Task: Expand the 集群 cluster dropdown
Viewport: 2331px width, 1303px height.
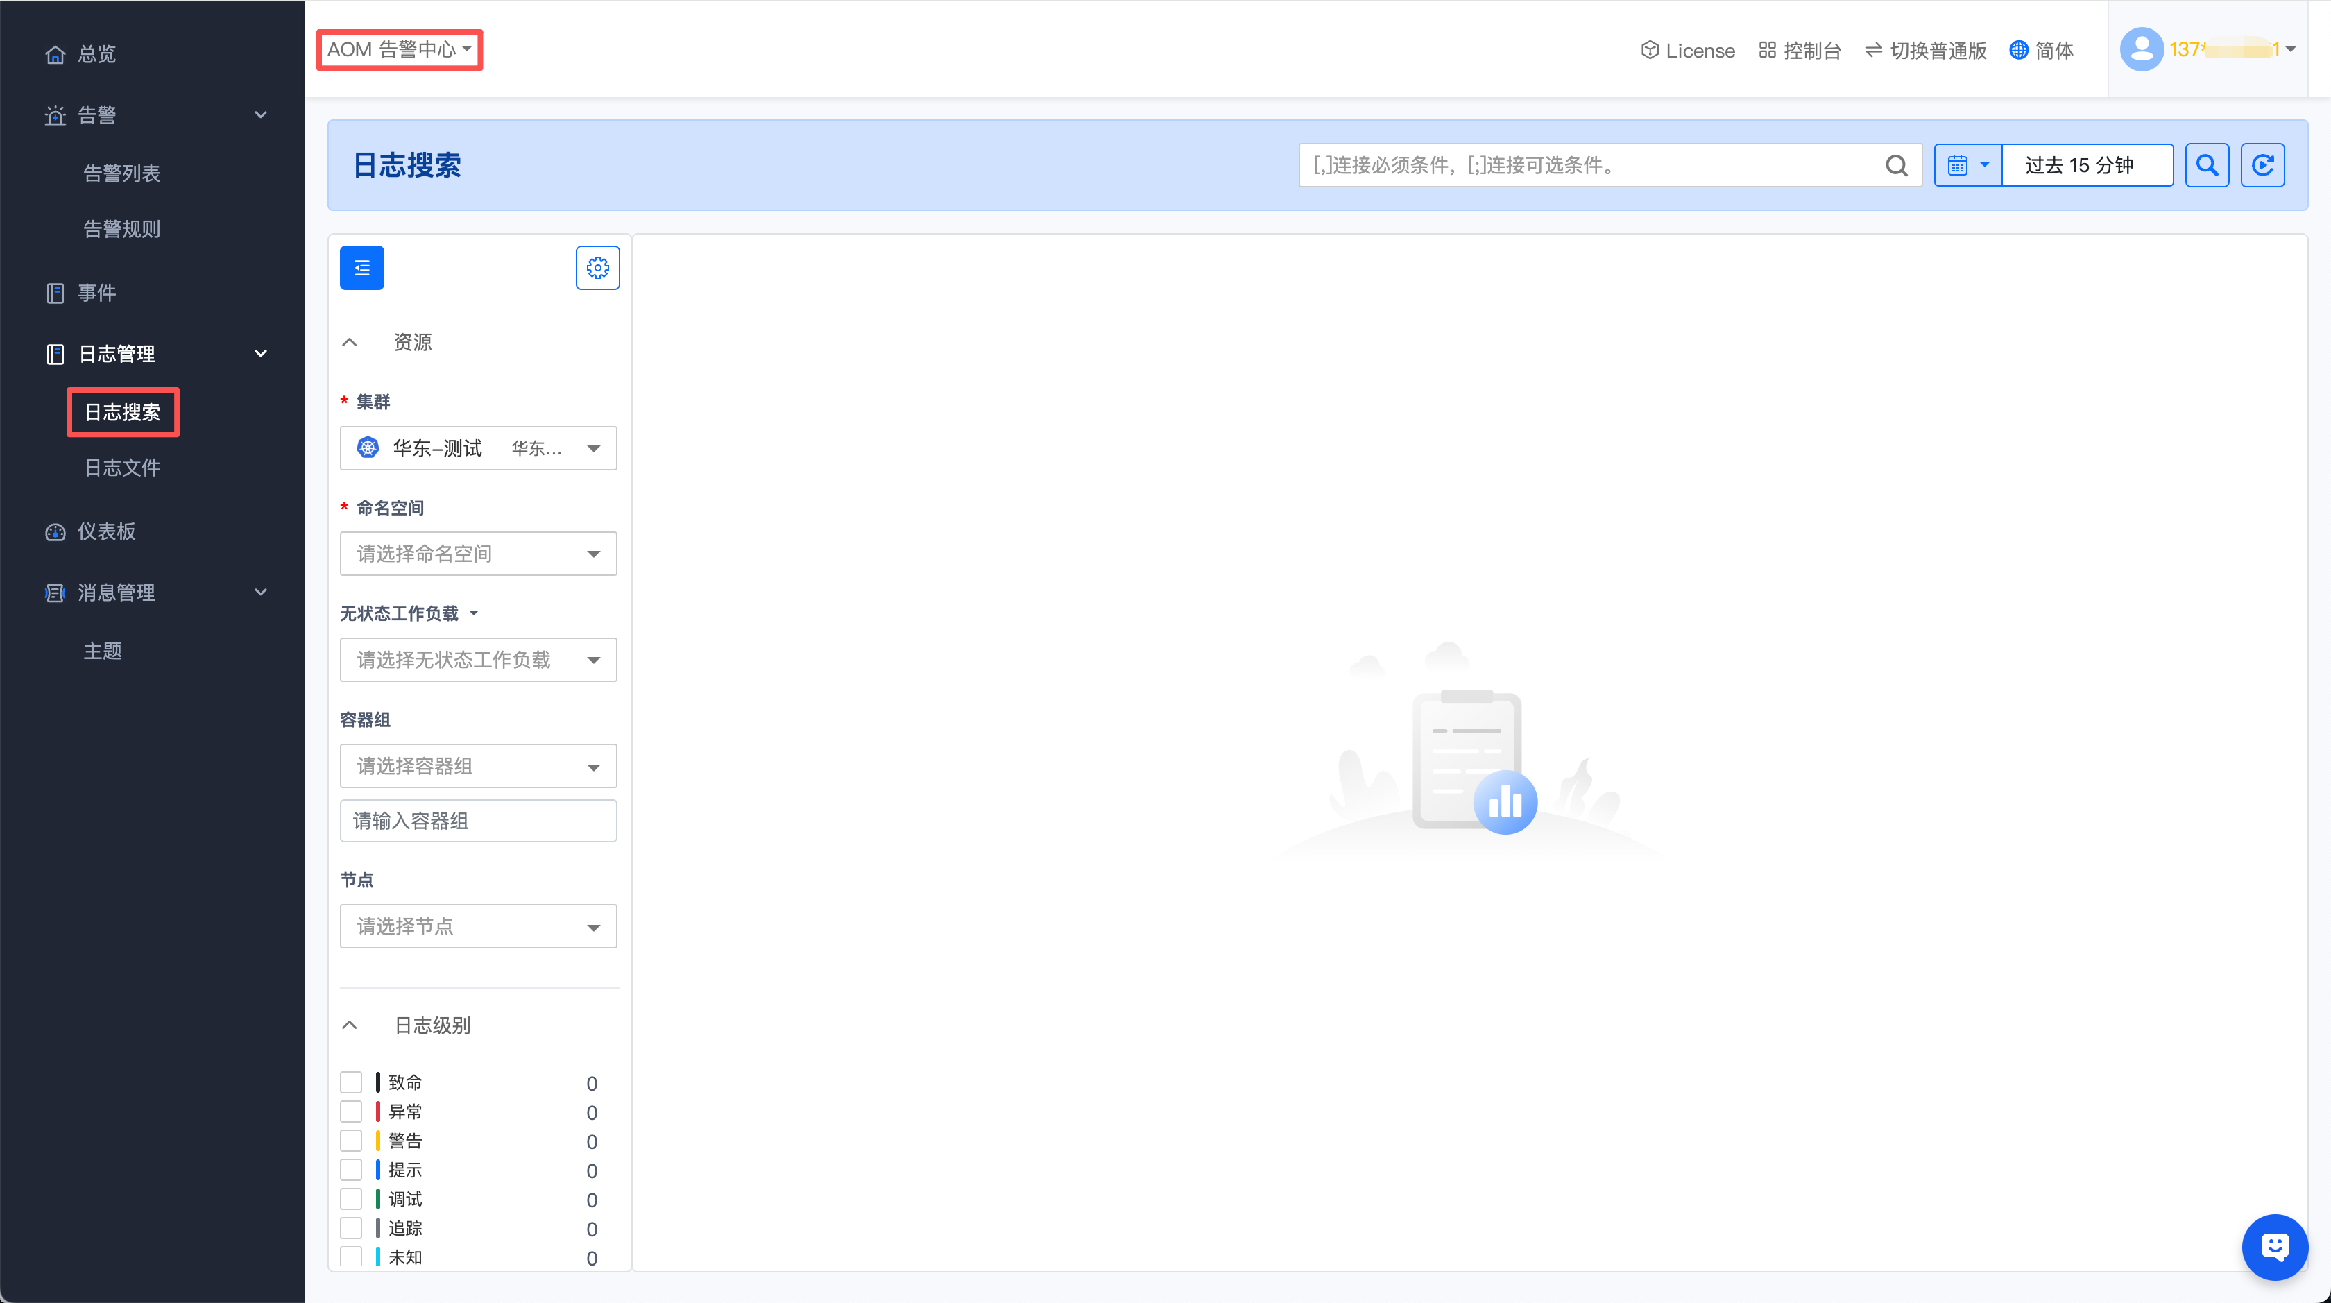Action: point(478,448)
